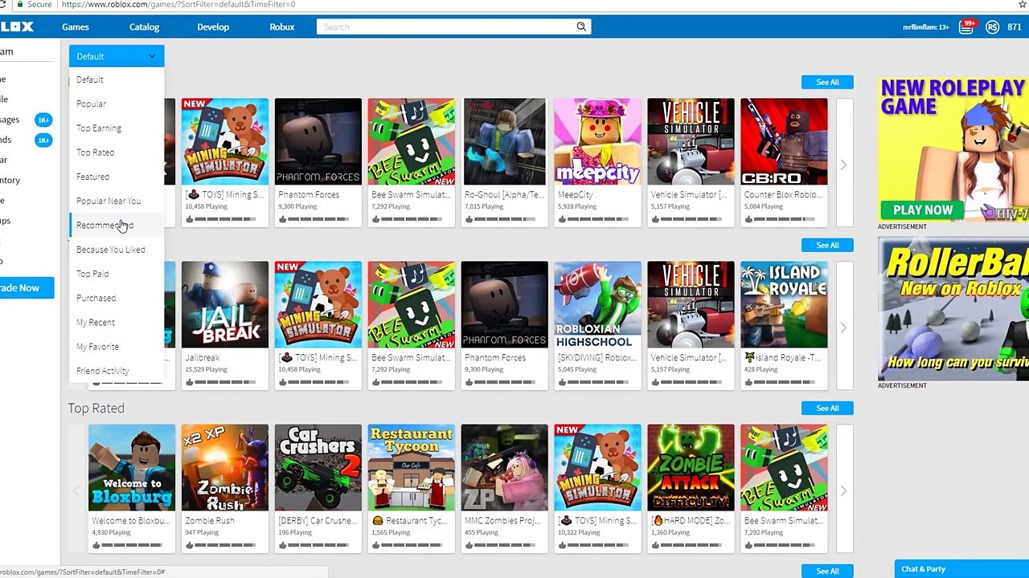Image resolution: width=1029 pixels, height=578 pixels.
Task: Open the Counter Blox CB:RO thumbnail
Action: point(785,141)
